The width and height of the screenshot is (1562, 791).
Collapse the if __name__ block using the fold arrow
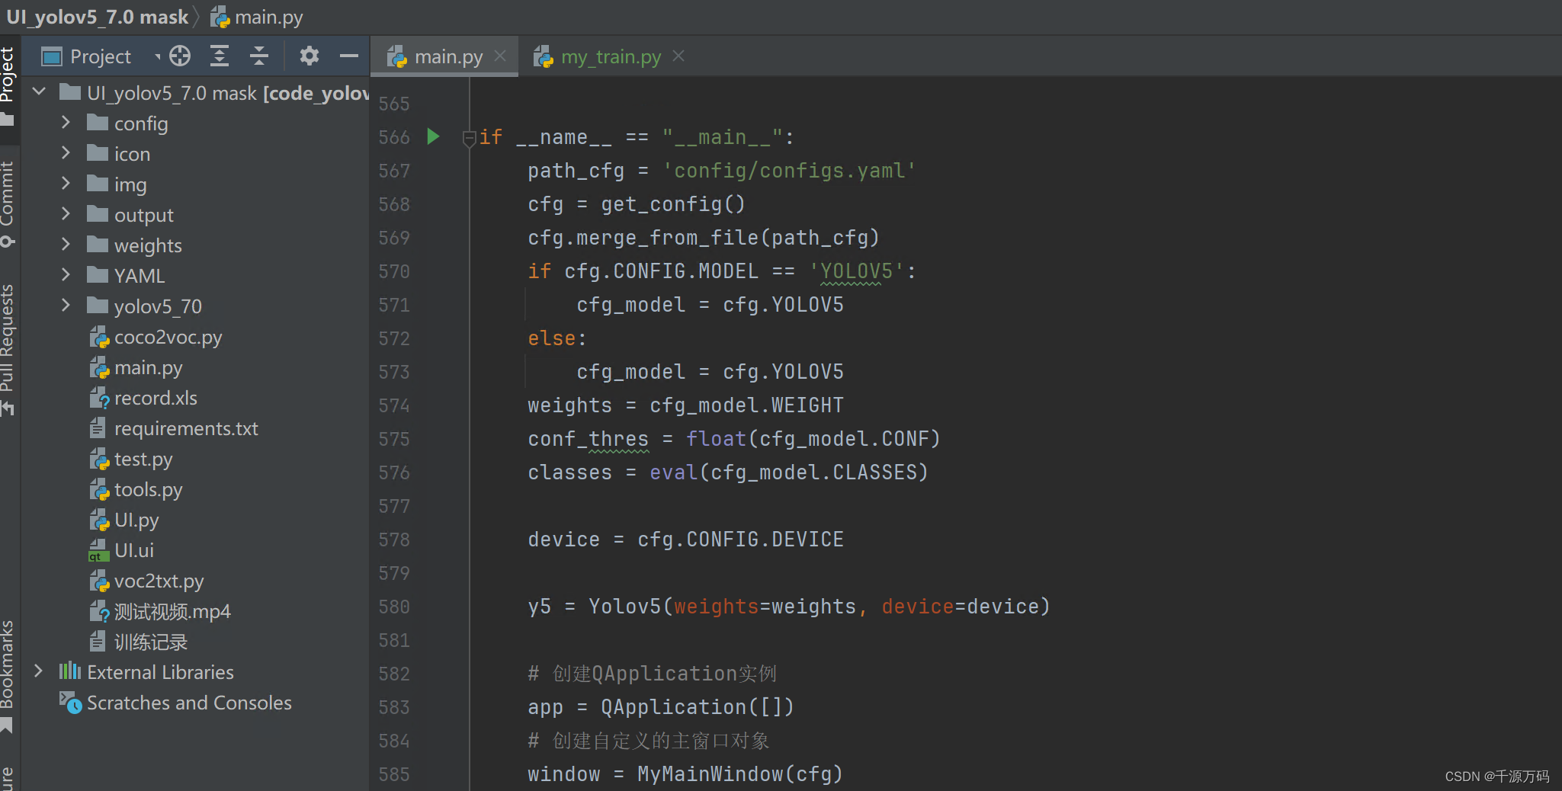coord(468,137)
